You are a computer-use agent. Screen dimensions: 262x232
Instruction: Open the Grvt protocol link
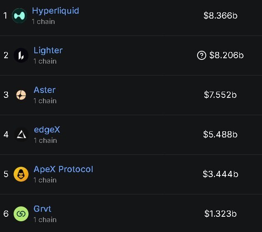[42, 209]
